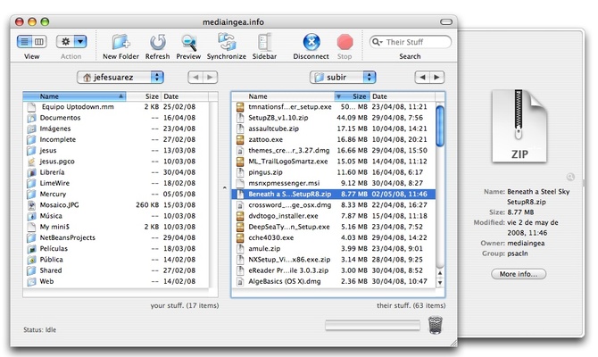
Task: Sort local files by Date column
Action: pyautogui.click(x=185, y=96)
